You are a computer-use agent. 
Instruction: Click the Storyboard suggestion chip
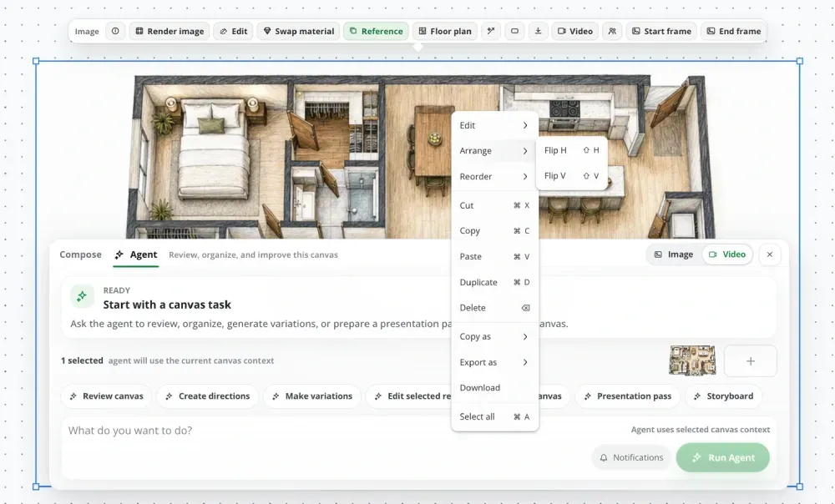click(x=723, y=396)
